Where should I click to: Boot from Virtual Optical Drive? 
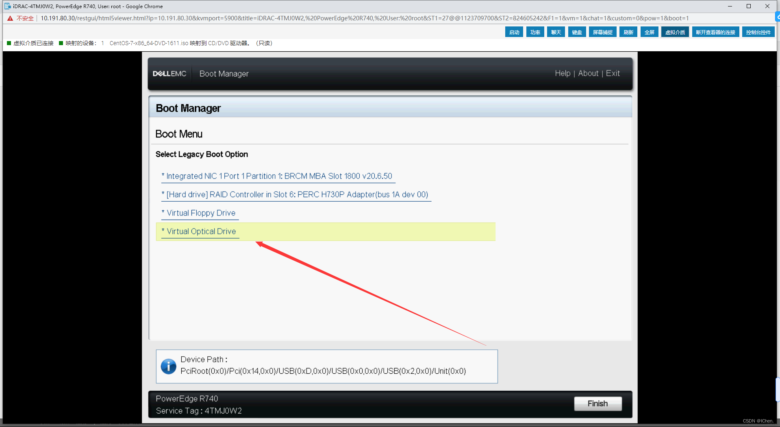coord(326,231)
